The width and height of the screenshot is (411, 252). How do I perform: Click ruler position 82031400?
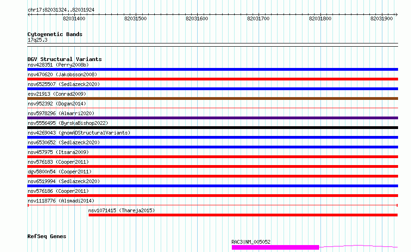coord(74,18)
